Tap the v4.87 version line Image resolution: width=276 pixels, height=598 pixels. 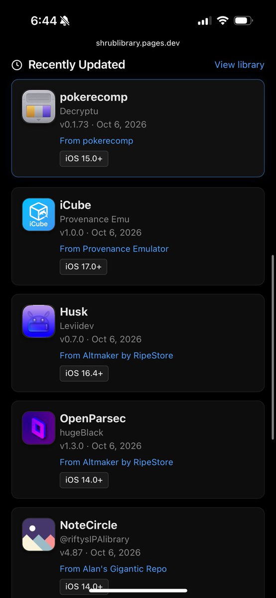click(x=100, y=553)
